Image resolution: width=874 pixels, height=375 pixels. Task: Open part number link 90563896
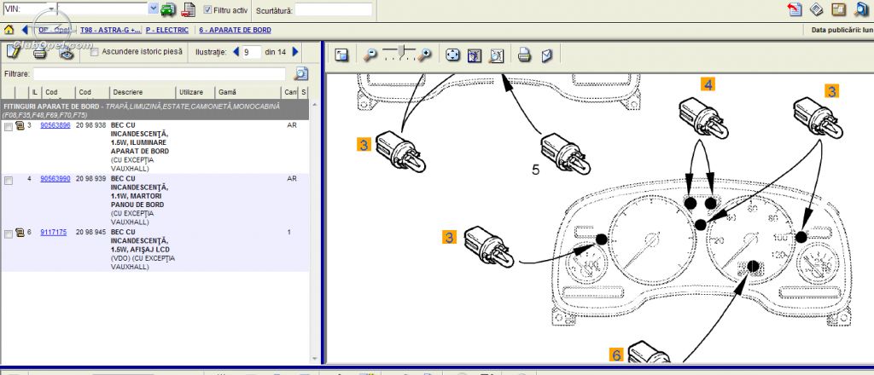point(55,125)
